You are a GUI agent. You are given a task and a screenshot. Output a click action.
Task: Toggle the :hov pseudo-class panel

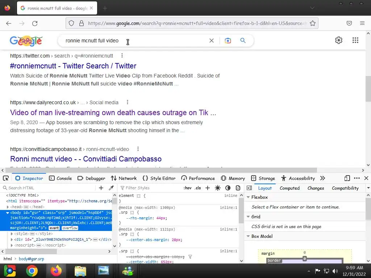187,188
